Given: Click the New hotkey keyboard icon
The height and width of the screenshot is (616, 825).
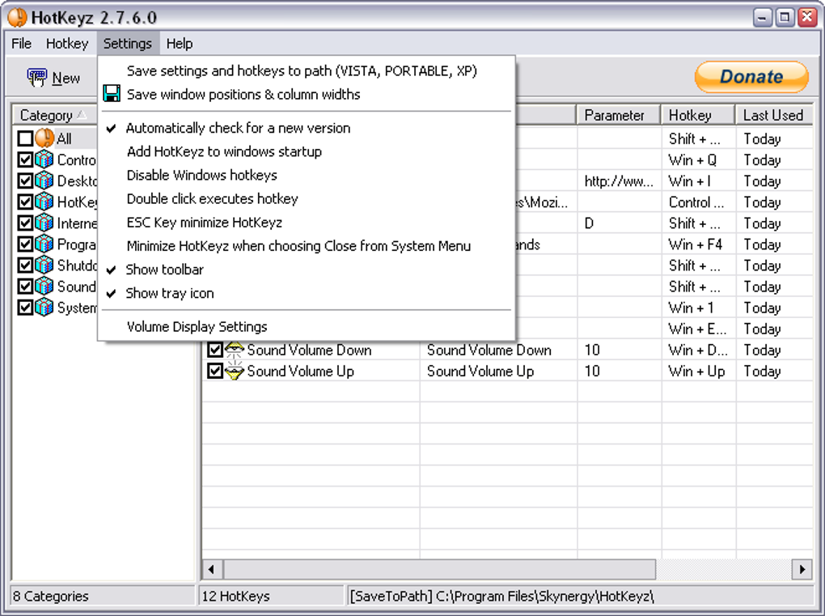Looking at the screenshot, I should 37,78.
